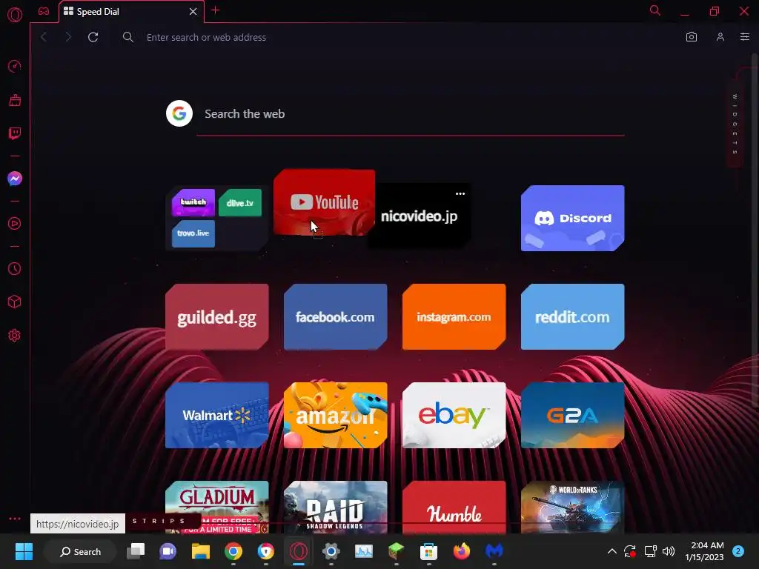
Task: Open the YouTube speed dial tile
Action: 325,202
